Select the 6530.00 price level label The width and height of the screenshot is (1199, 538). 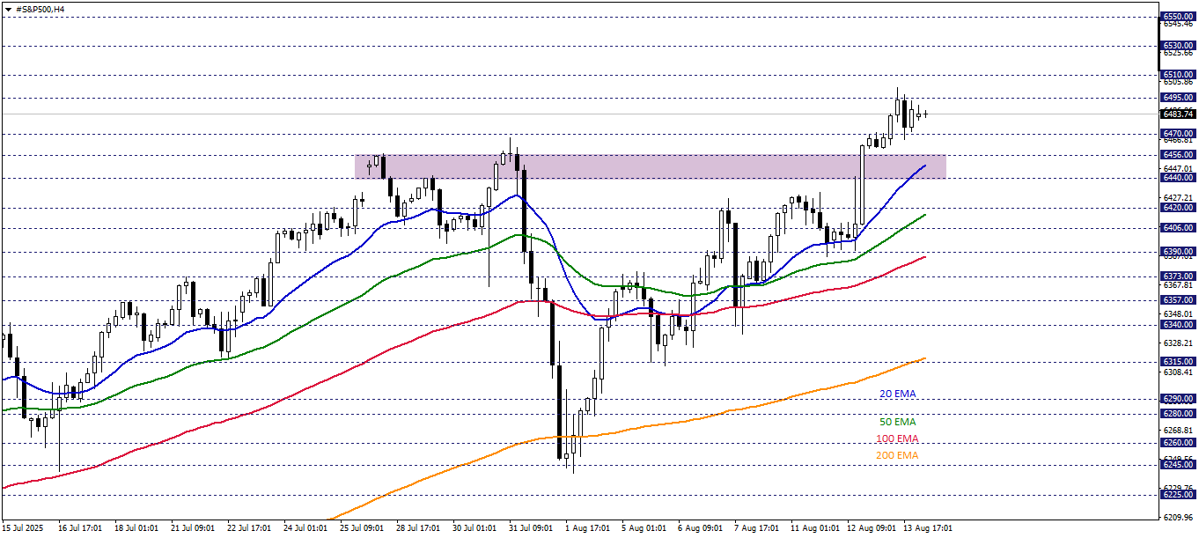1178,45
